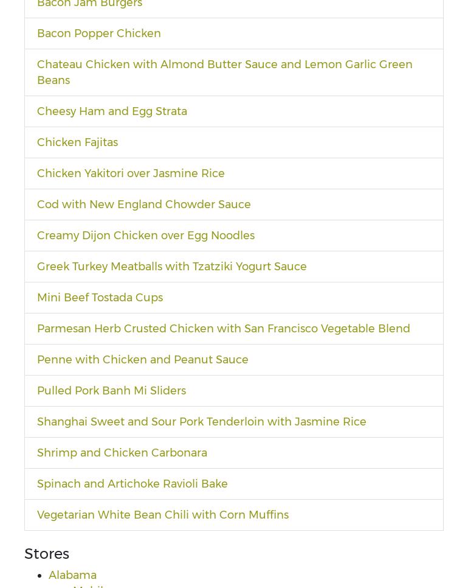The height and width of the screenshot is (588, 468).
Task: Open the Mobile store location link
Action: pyautogui.click(x=90, y=586)
